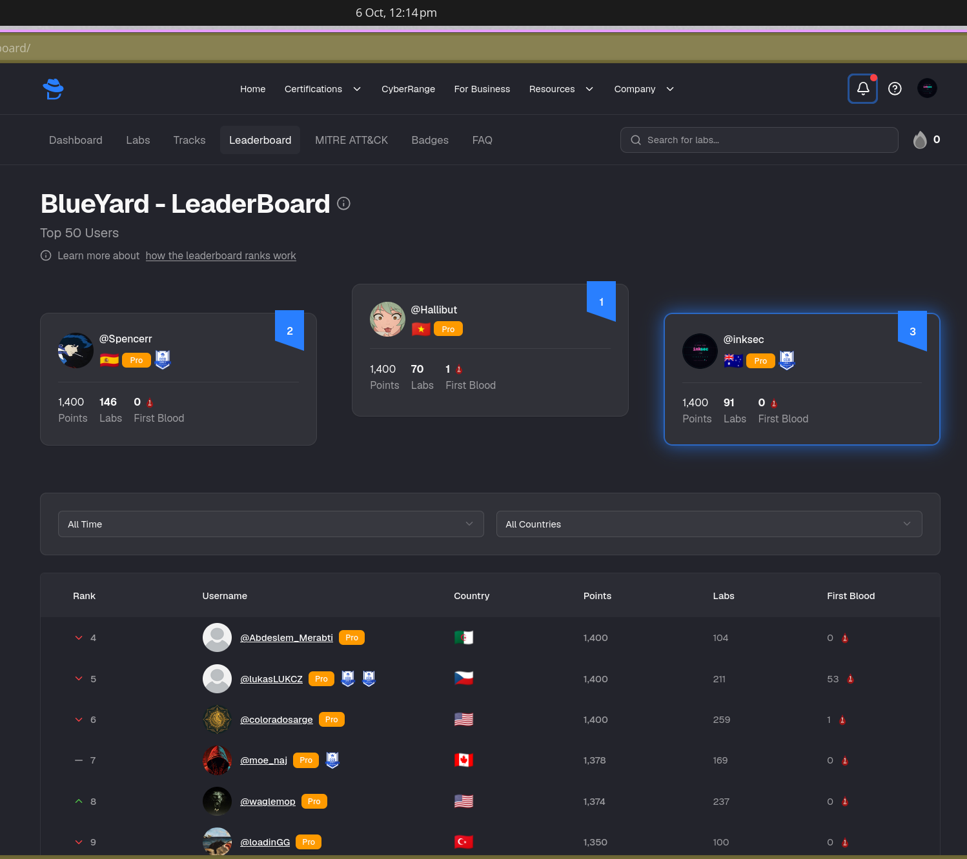
Task: Click the Australia flag on inksec card
Action: click(733, 360)
